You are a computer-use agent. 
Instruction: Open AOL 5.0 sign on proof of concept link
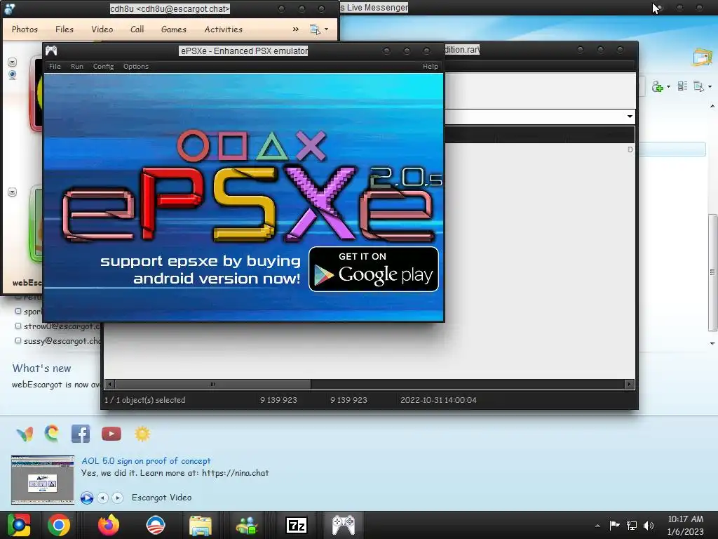point(146,461)
